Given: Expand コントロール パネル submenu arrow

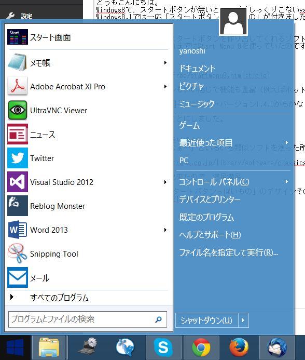Looking at the screenshot, I should click(287, 182).
